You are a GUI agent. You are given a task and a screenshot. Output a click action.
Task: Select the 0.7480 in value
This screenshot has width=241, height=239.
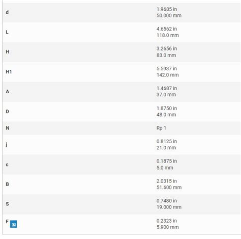(x=167, y=201)
